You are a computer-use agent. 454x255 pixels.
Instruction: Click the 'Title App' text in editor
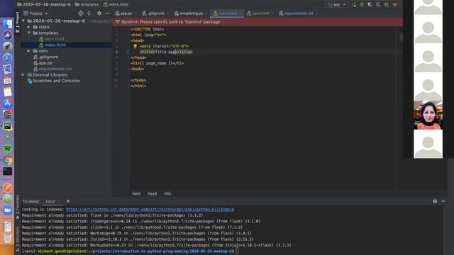point(165,52)
